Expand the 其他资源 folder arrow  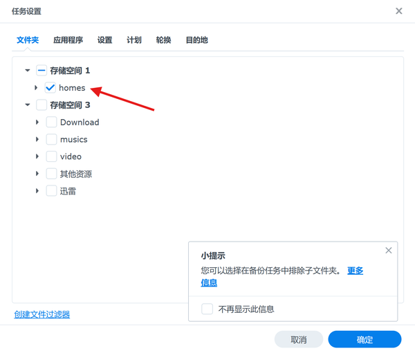click(37, 174)
